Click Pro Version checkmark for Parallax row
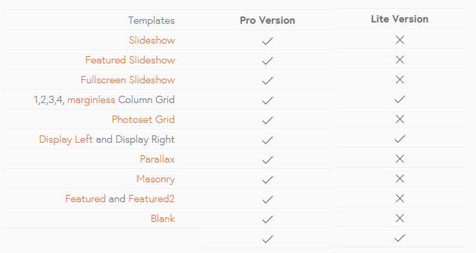 click(268, 160)
